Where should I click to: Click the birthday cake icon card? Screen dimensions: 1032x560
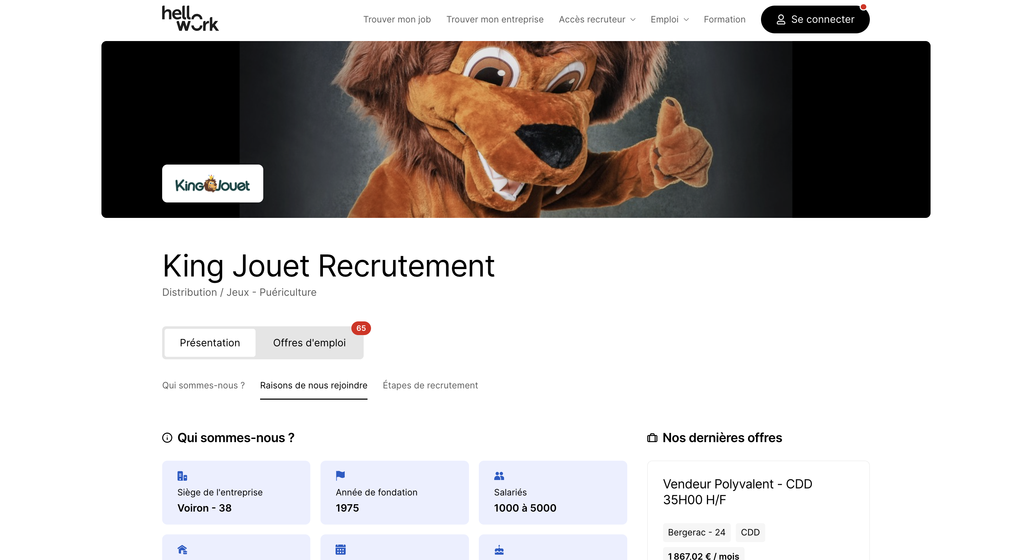553,547
